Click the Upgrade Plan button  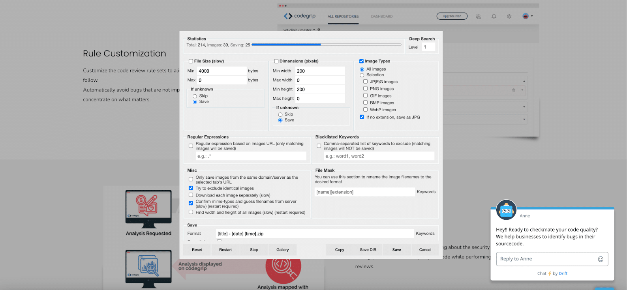pyautogui.click(x=452, y=16)
